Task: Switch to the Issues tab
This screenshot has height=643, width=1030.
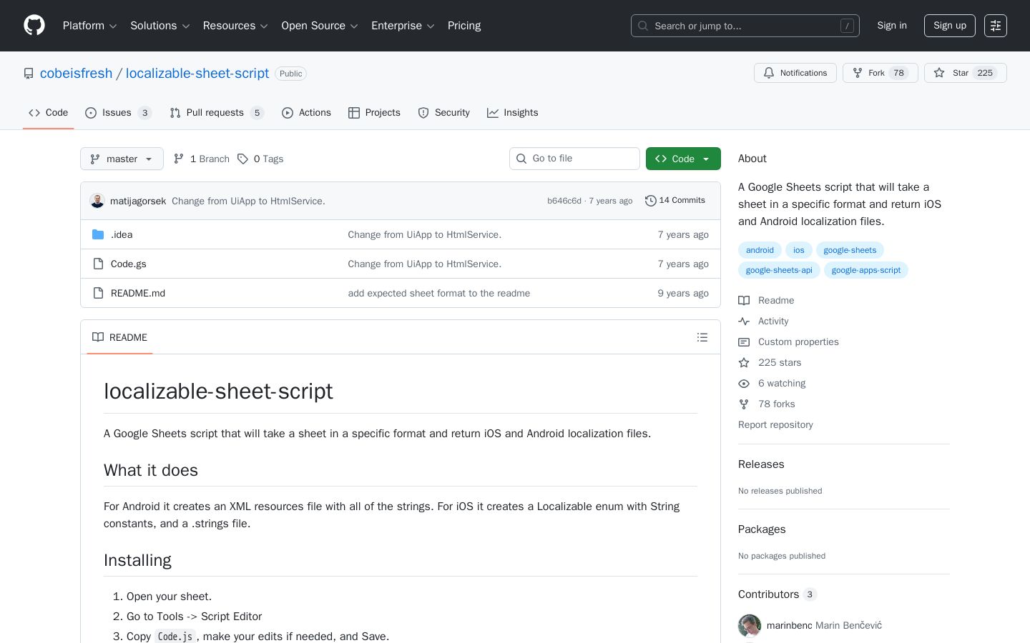Action: click(118, 113)
